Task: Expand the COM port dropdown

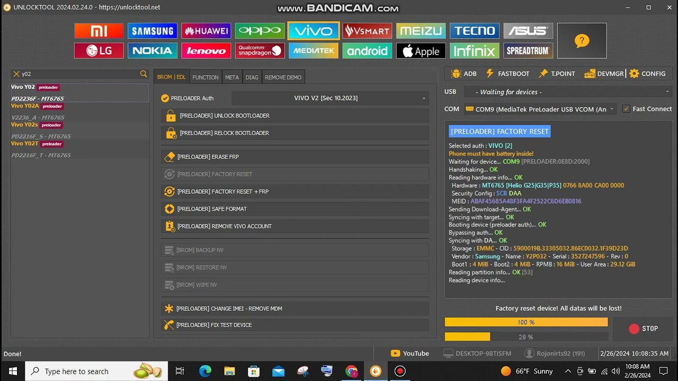Action: (539, 109)
